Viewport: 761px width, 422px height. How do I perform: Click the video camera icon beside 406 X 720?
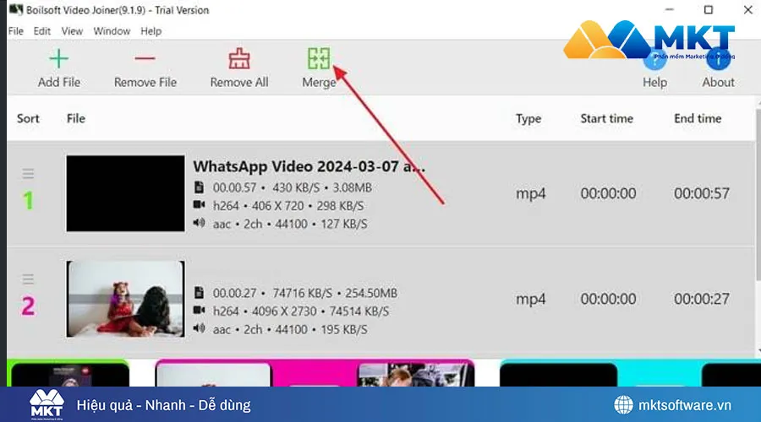199,204
